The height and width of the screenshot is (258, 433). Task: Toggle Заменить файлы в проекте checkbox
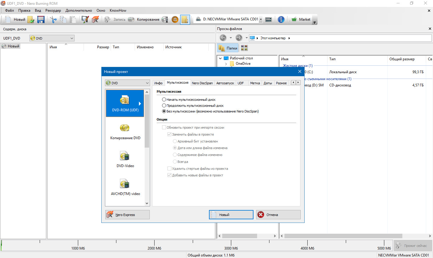[x=169, y=134]
